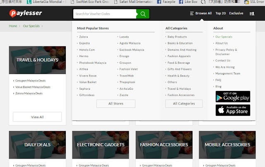Focus the Search for Voucher Codes field
265x167 pixels.
pyautogui.click(x=105, y=14)
